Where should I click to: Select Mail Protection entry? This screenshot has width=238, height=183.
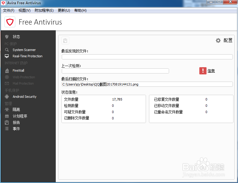23,83
